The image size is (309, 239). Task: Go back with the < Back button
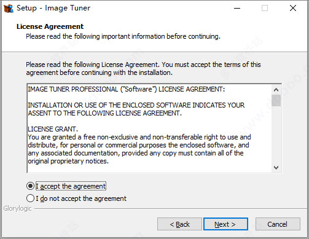tap(179, 224)
